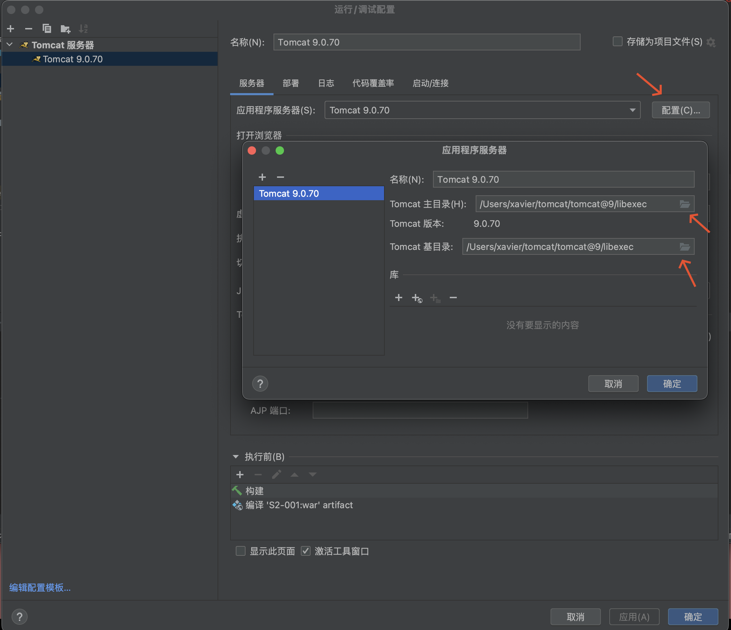Select 构建 before-launch task

pos(474,491)
